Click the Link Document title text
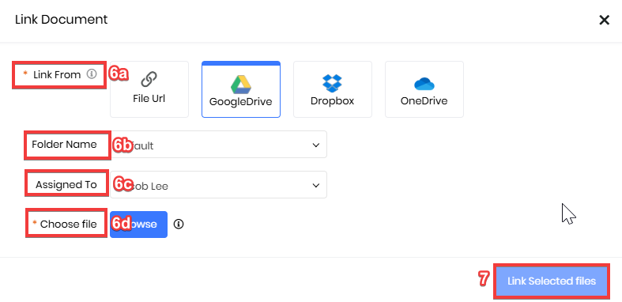 coord(61,20)
